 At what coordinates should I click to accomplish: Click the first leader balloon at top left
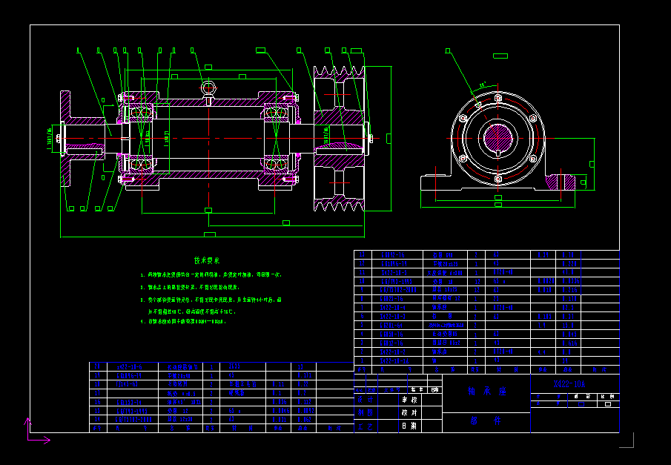pos(77,50)
